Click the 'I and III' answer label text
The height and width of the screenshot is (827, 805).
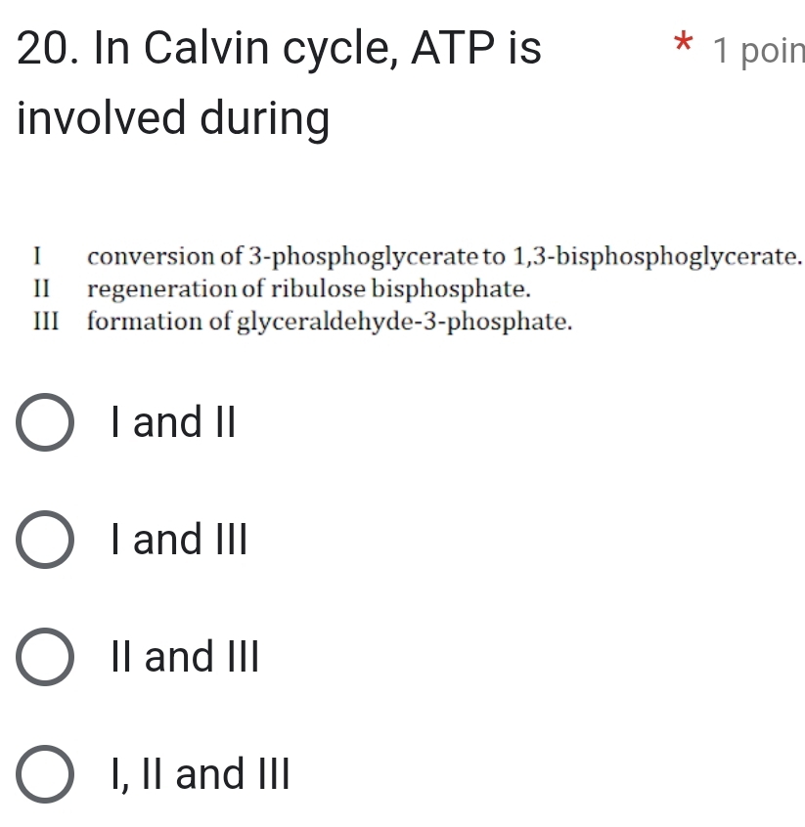tap(180, 540)
